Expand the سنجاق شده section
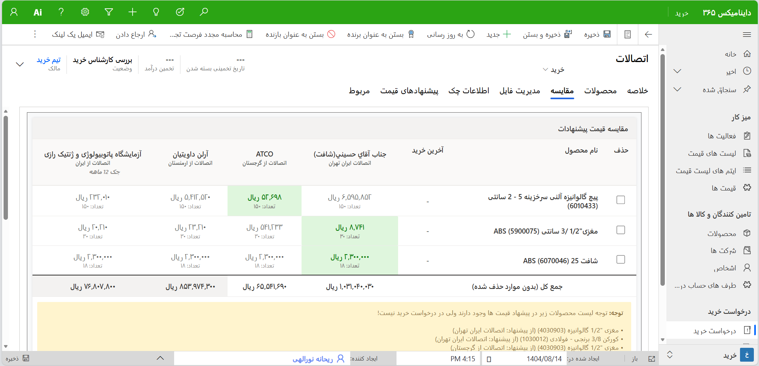This screenshot has width=759, height=366. (677, 89)
